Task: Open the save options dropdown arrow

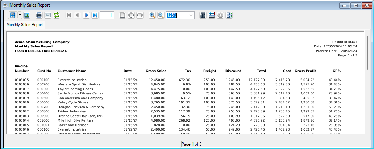Action: pyautogui.click(x=19, y=15)
